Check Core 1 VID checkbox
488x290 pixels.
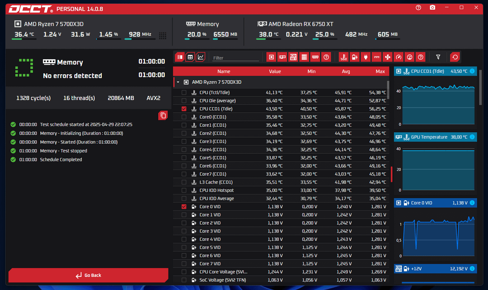pos(184,214)
